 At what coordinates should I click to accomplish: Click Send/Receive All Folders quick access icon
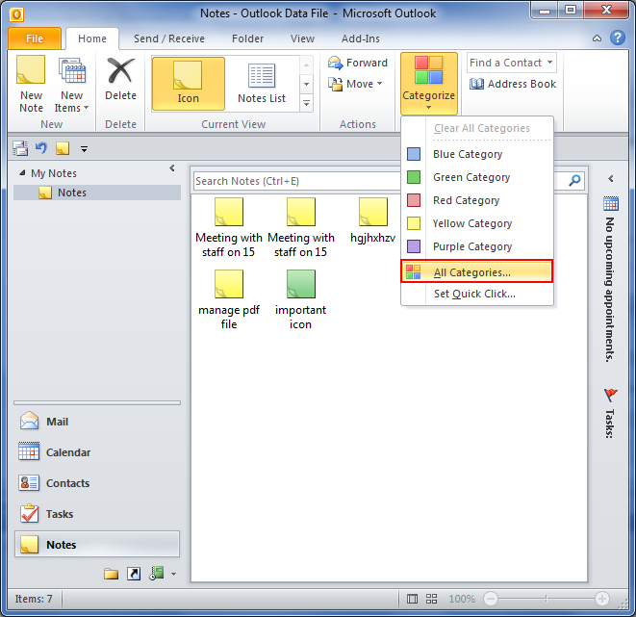[20, 148]
